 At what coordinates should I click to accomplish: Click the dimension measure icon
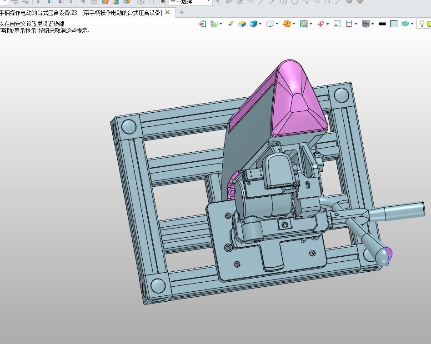pyautogui.click(x=349, y=24)
